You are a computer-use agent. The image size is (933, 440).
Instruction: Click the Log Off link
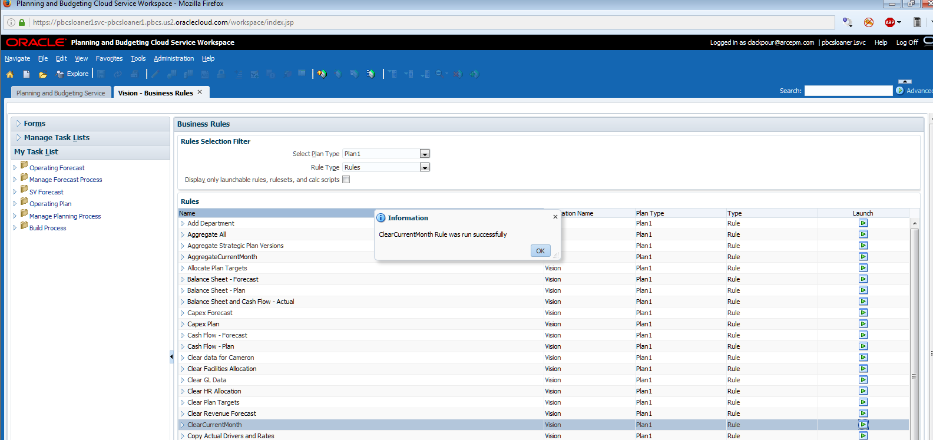click(x=907, y=42)
